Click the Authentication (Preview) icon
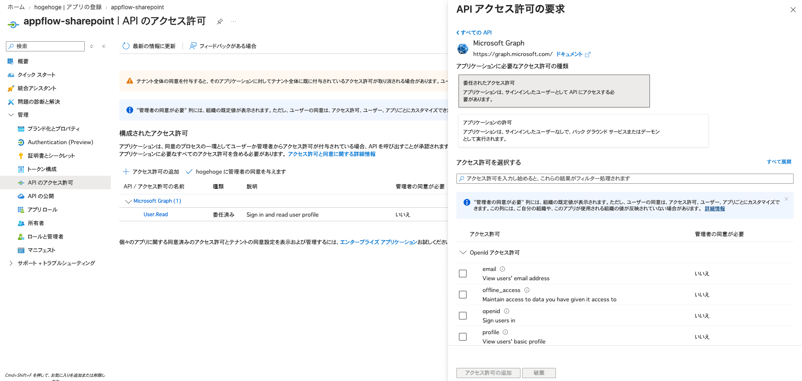Screen dimensions: 802x381 click(21, 142)
